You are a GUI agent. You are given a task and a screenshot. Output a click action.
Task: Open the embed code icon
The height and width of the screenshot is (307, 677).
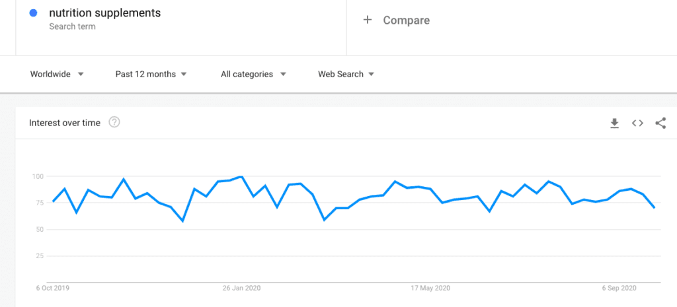click(x=637, y=123)
